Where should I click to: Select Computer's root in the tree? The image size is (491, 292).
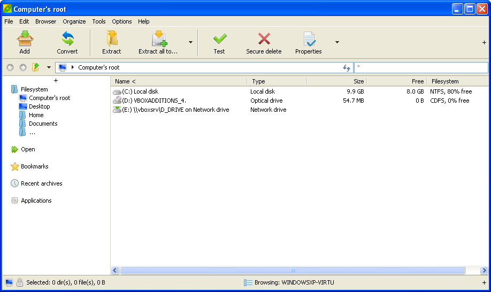coord(50,98)
